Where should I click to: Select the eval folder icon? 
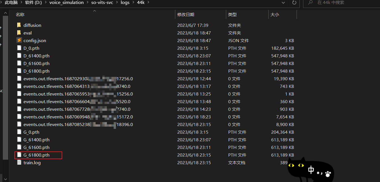click(x=19, y=33)
